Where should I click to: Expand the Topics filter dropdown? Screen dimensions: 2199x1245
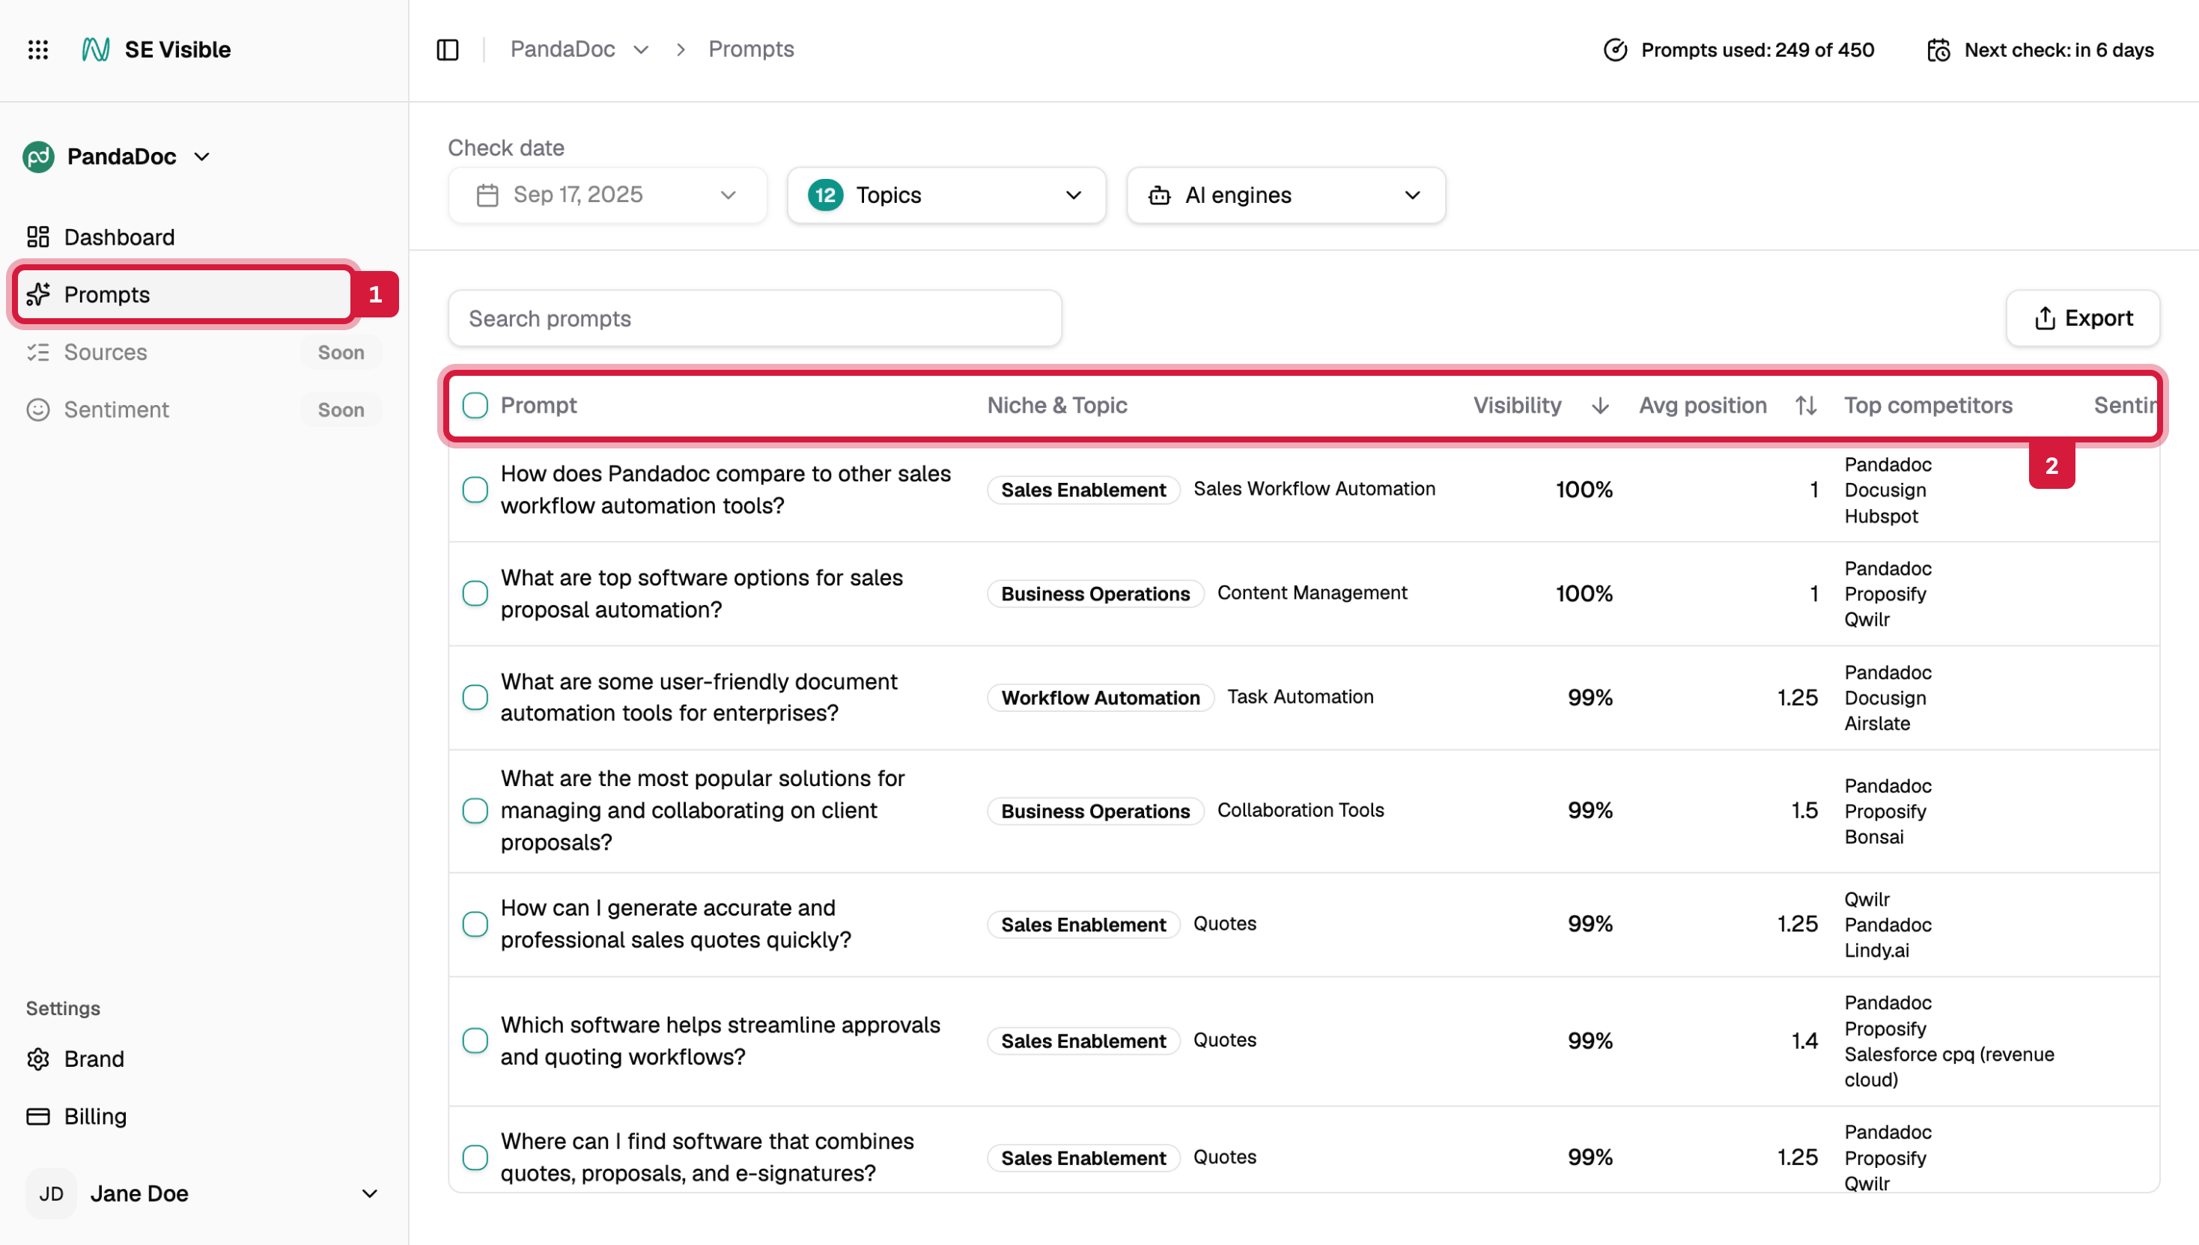tap(946, 195)
